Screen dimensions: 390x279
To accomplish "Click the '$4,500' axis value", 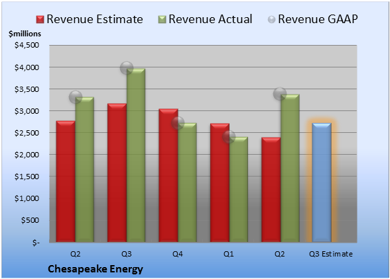I will [x=27, y=45].
